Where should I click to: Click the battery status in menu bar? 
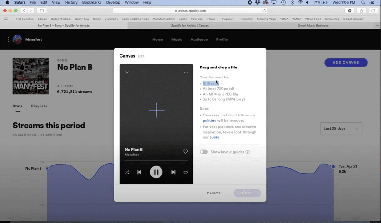point(321,3)
